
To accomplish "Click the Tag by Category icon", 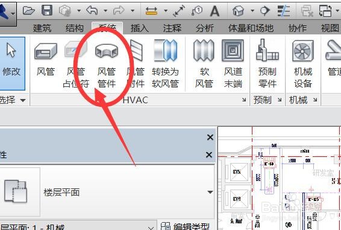I will [x=197, y=10].
